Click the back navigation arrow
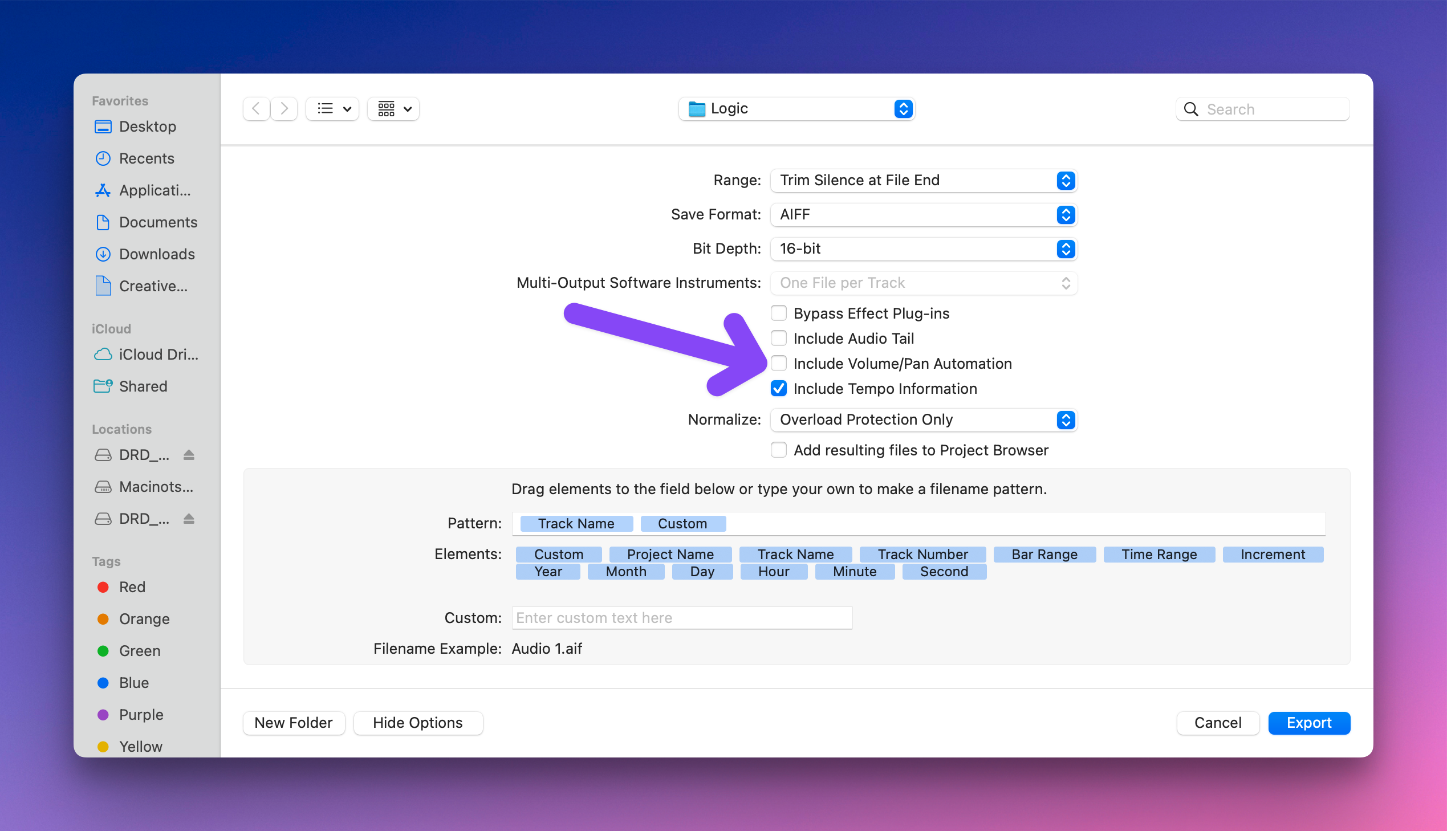This screenshot has width=1447, height=831. coord(257,108)
